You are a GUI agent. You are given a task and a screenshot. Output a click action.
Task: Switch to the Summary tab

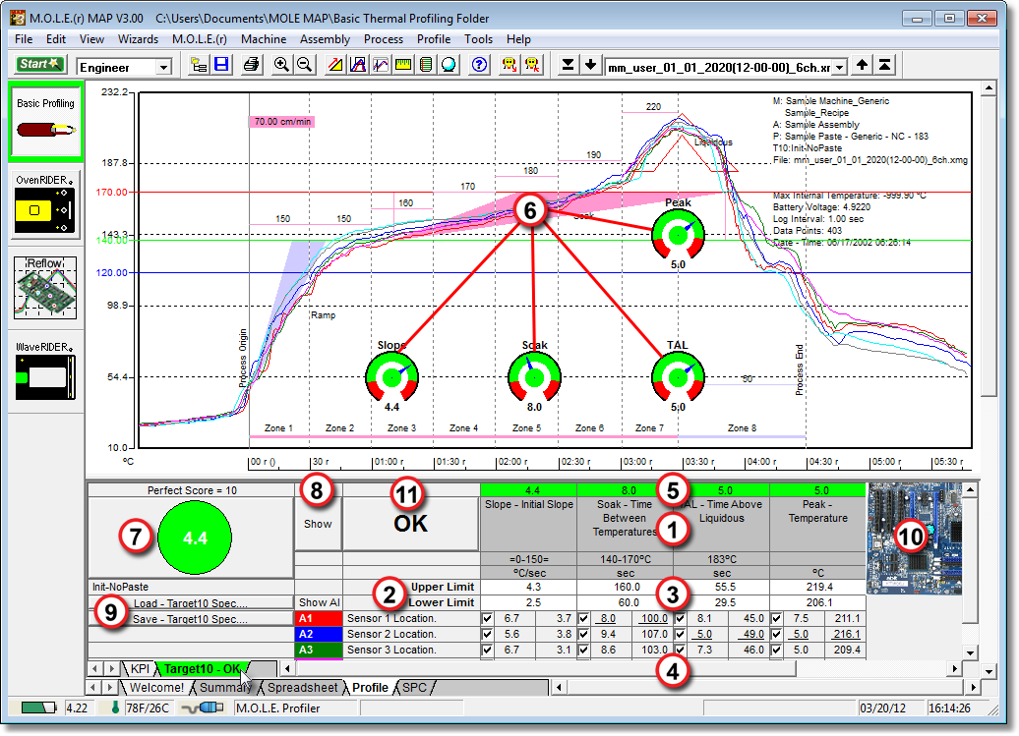point(225,687)
